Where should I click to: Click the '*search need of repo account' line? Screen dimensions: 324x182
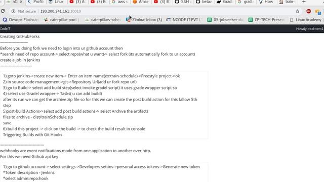(x=98, y=54)
